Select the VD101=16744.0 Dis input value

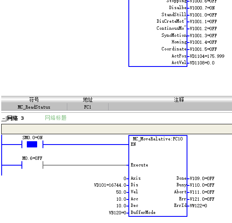110,185
